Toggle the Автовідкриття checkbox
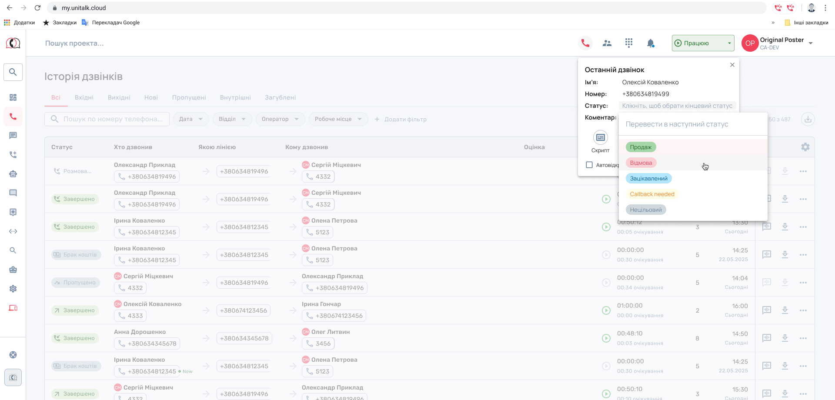This screenshot has height=400, width=835. [589, 165]
